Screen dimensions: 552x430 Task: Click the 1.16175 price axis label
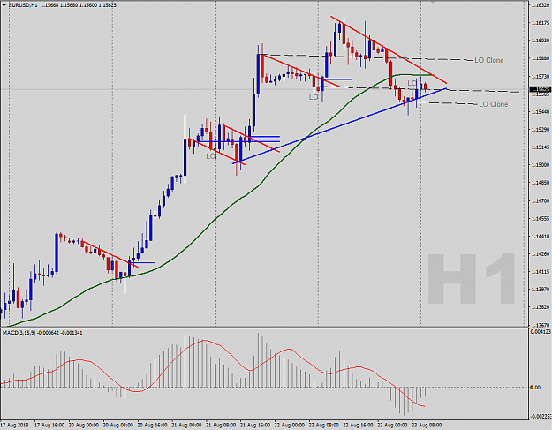(541, 23)
